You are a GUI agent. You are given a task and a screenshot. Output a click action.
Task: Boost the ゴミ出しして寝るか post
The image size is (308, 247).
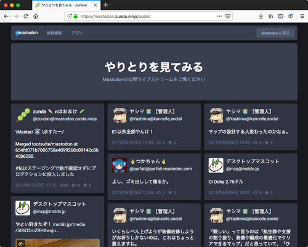click(x=159, y=193)
